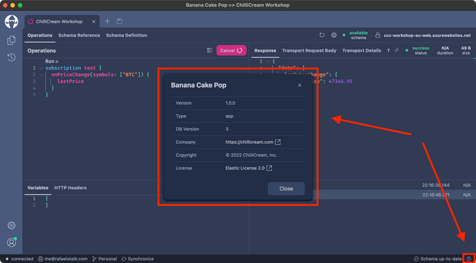This screenshot has height=263, width=476.
Task: Click the save document icon in the tab bar
Action: pyautogui.click(x=120, y=21)
